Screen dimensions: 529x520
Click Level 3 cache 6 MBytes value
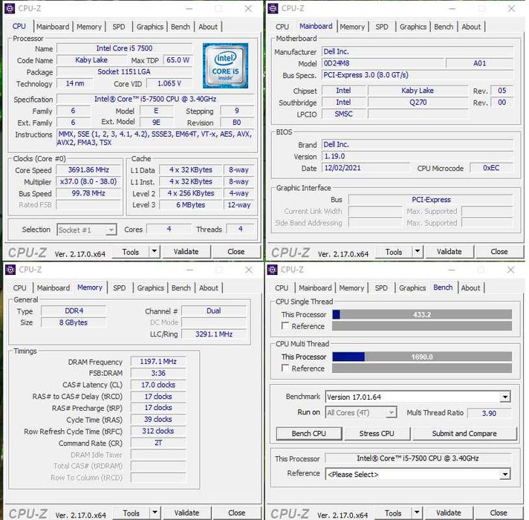coord(191,205)
